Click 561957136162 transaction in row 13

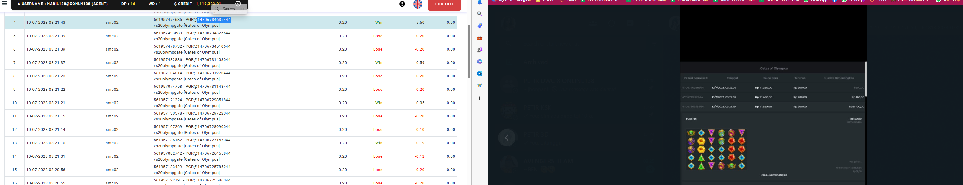pyautogui.click(x=168, y=140)
